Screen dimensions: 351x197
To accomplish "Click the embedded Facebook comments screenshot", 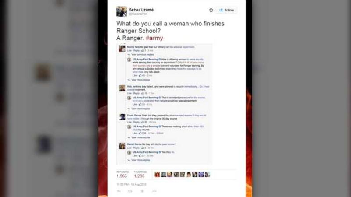I will coord(164,104).
